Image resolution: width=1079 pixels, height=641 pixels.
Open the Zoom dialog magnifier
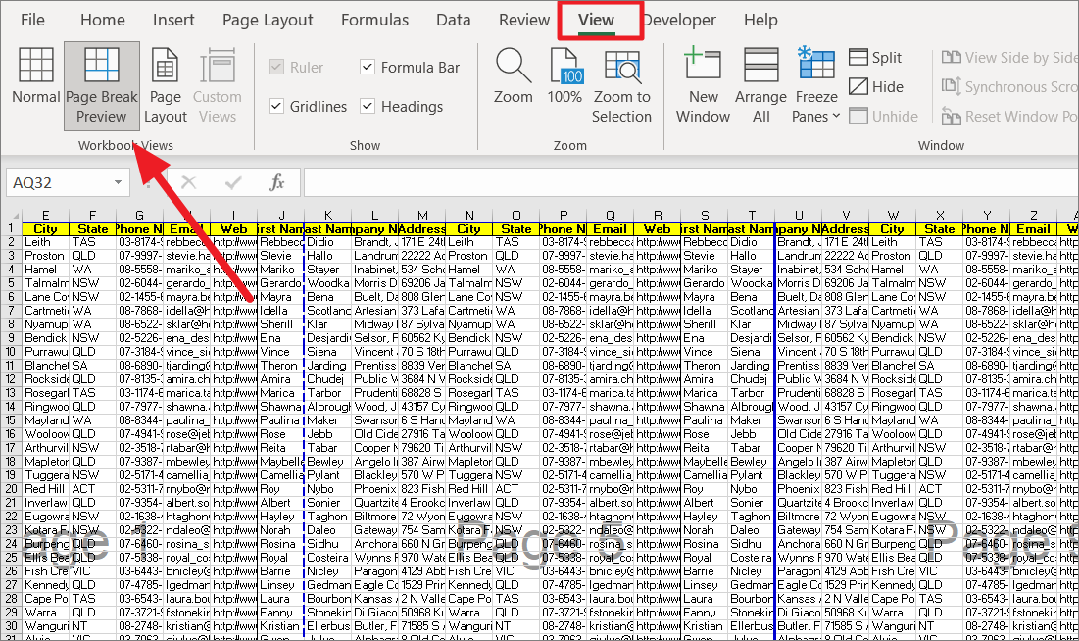(513, 76)
